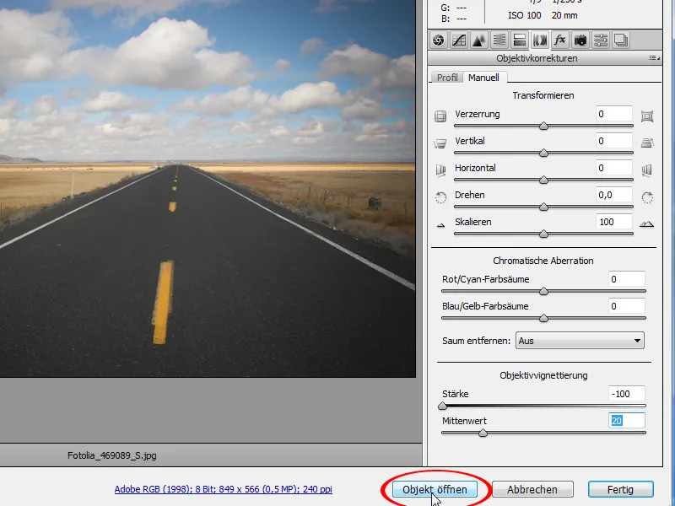Click pincushion distortion icon right of Verzerrung
Image resolution: width=675 pixels, height=506 pixels.
[x=647, y=116]
